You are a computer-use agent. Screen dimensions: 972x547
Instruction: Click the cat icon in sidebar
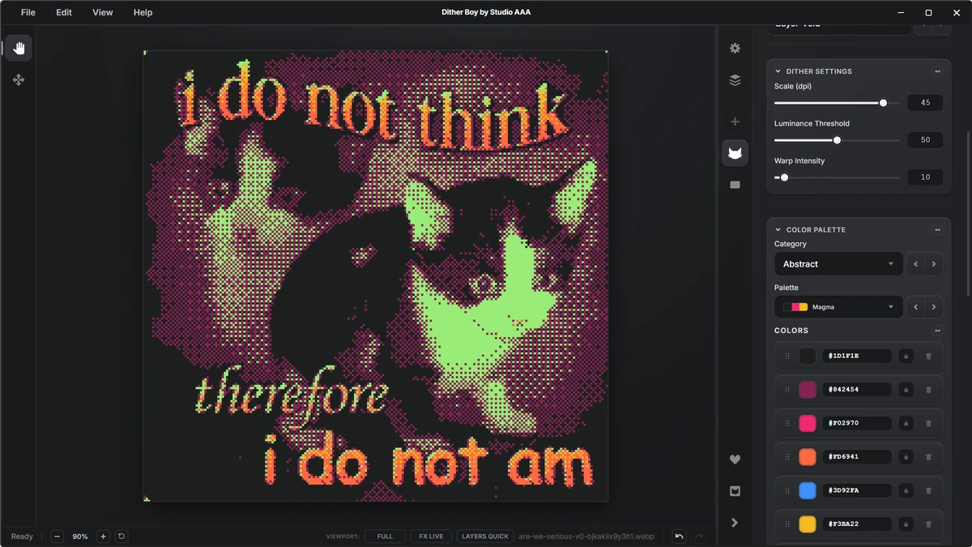735,152
